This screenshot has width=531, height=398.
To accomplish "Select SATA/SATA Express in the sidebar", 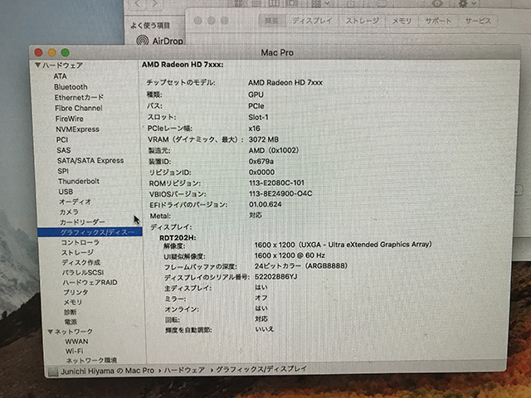I will click(x=90, y=160).
